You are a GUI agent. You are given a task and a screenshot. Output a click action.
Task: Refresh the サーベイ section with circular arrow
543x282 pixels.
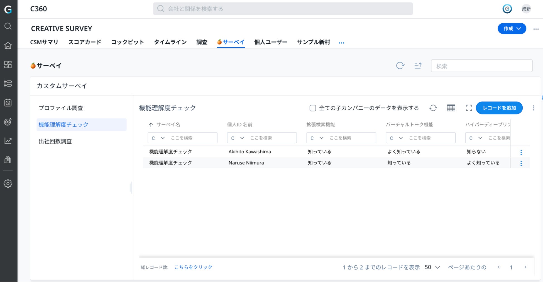pyautogui.click(x=400, y=66)
